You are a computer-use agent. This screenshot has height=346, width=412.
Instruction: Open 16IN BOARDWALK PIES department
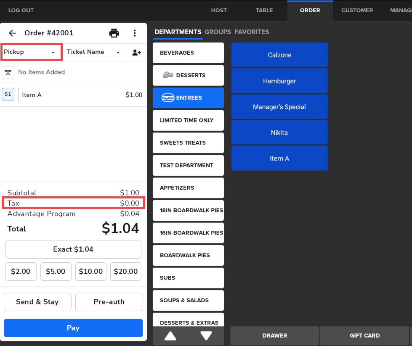pos(188,233)
